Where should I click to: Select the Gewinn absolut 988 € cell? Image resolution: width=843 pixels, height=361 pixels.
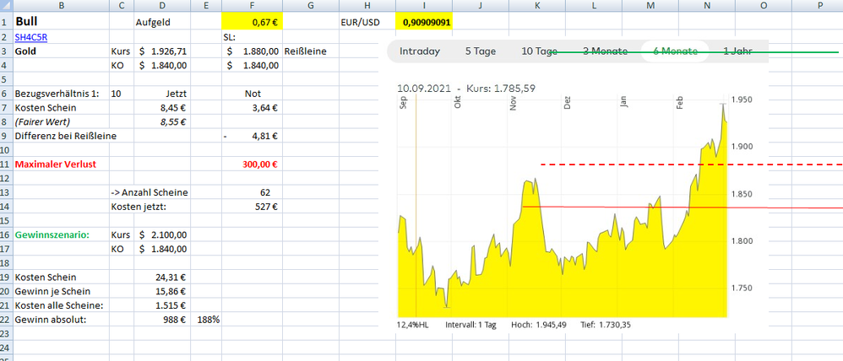coord(163,320)
